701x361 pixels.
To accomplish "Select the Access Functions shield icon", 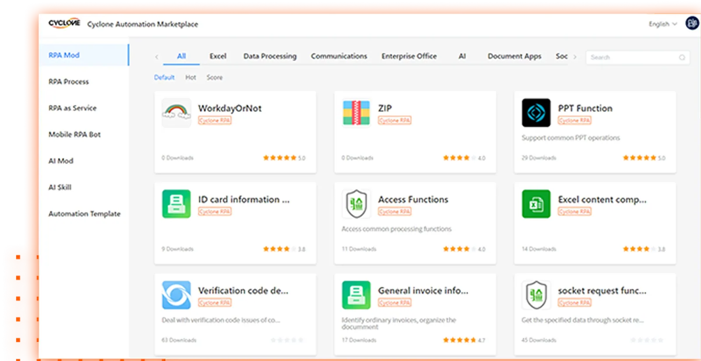I will 356,204.
